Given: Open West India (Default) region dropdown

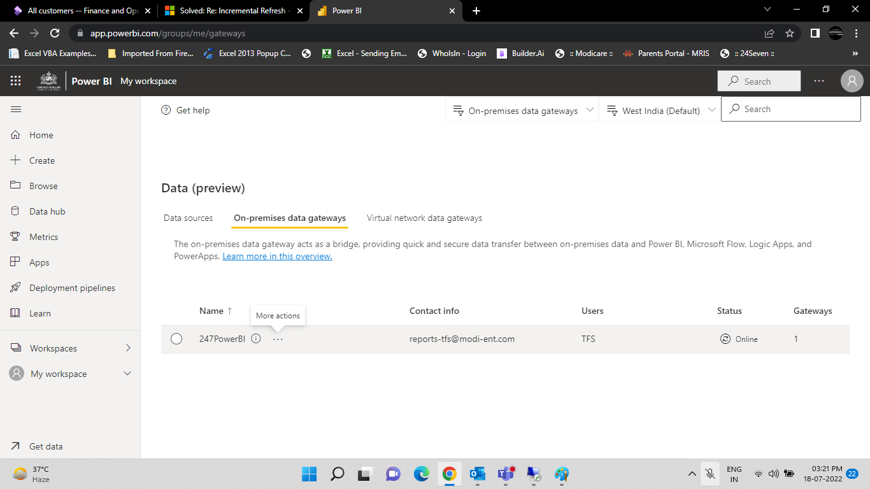Looking at the screenshot, I should point(660,110).
